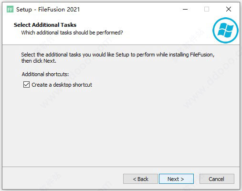Viewport: 242px width, 191px height.
Task: Click the 'Setup - FileFusion 2021' title text
Action: pyautogui.click(x=48, y=10)
